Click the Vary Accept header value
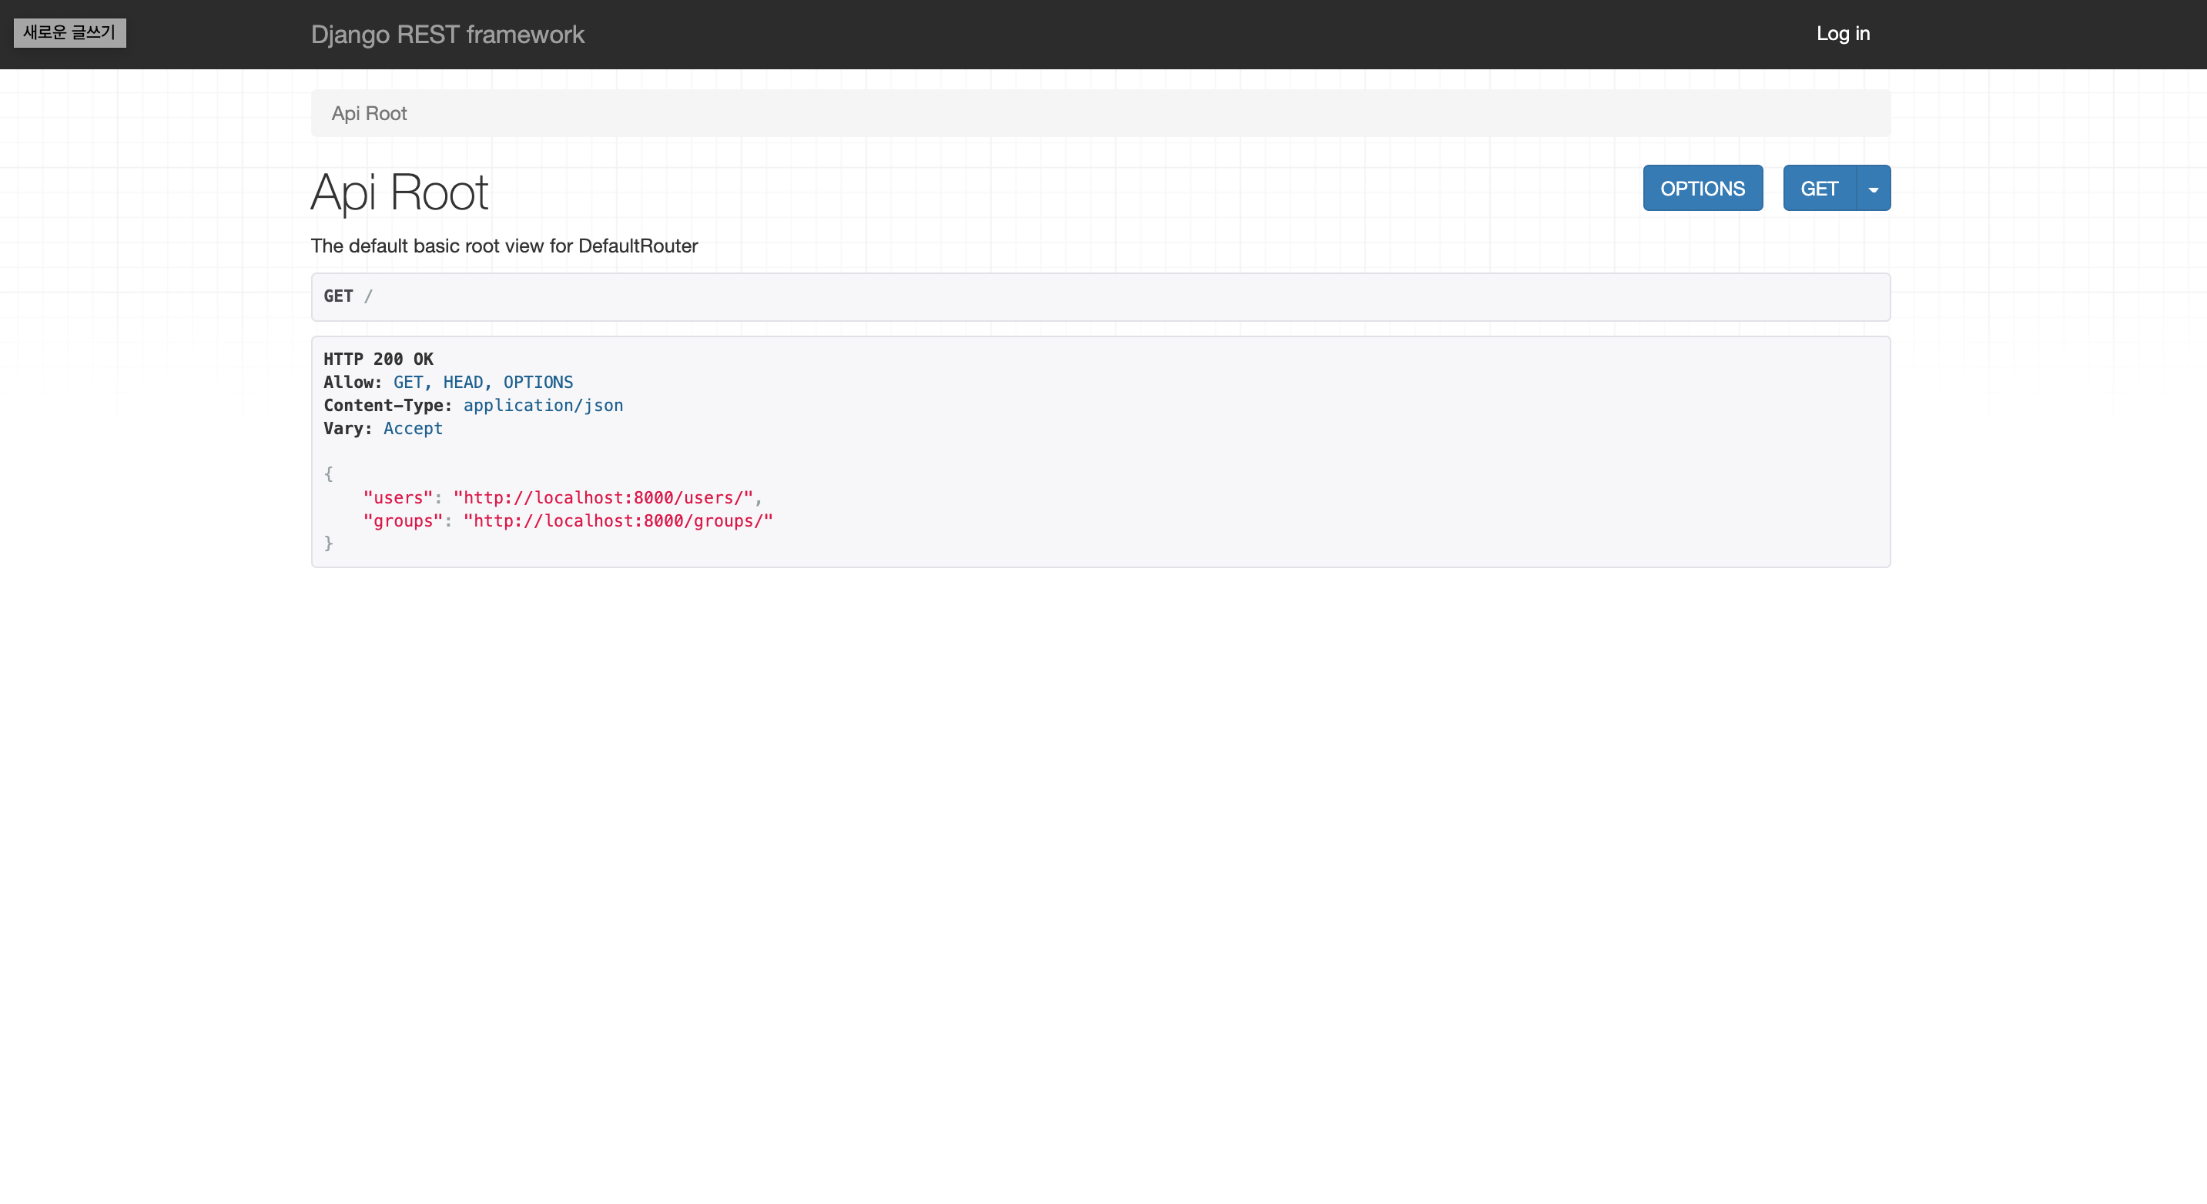The width and height of the screenshot is (2207, 1204). click(413, 428)
